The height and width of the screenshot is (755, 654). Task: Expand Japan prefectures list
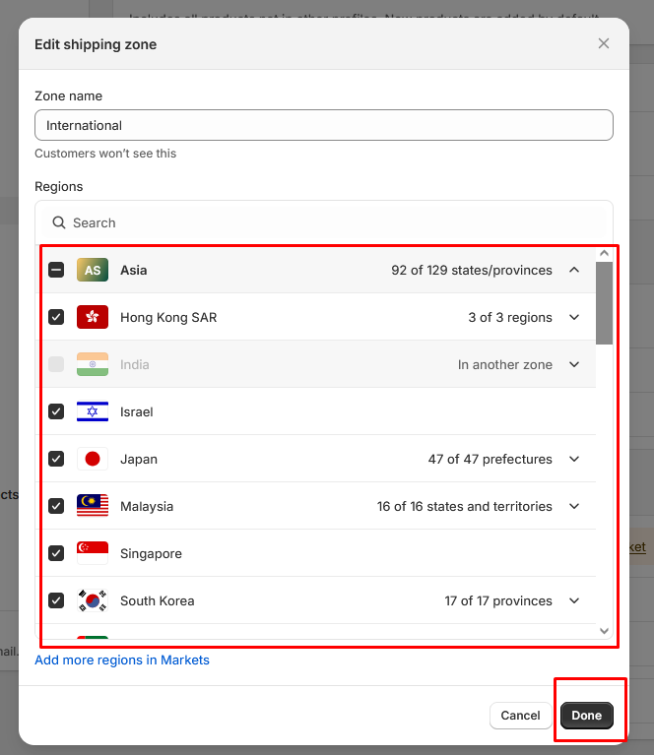(574, 459)
